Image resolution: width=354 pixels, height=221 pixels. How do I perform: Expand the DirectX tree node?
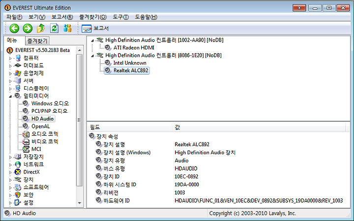[x=10, y=172]
